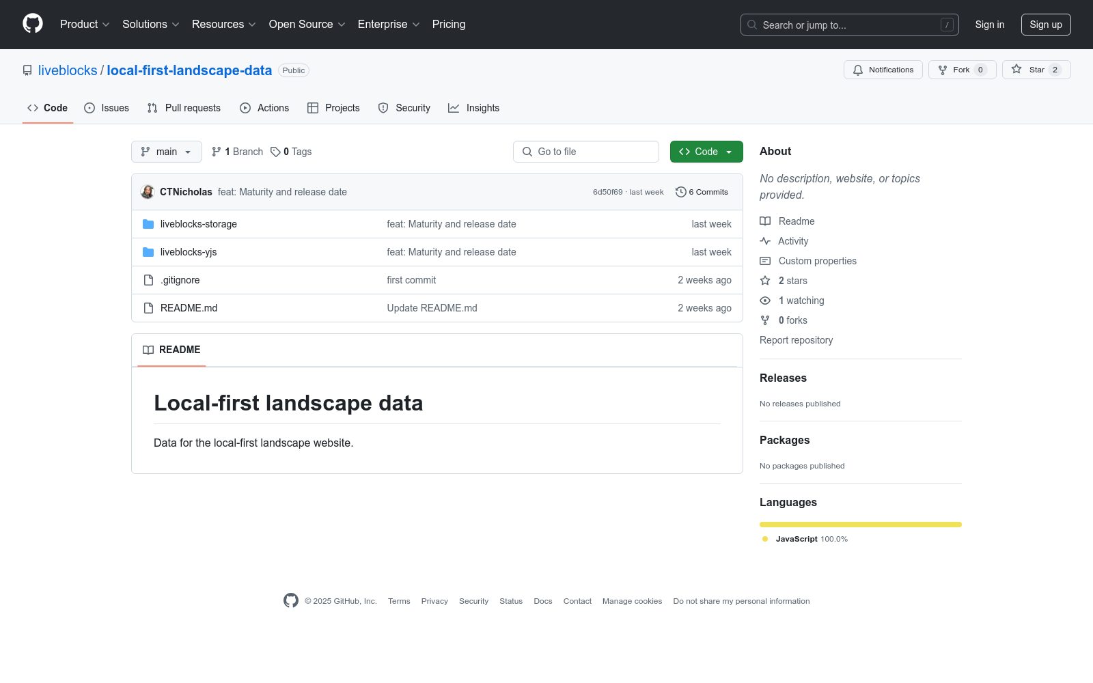The image size is (1093, 683).
Task: Click the fork icon beside 0 forks
Action: coord(765,320)
